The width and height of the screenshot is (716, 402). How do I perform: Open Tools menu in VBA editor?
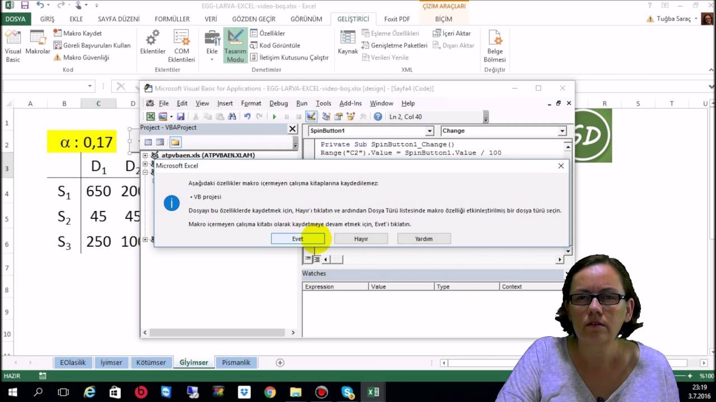coord(323,103)
